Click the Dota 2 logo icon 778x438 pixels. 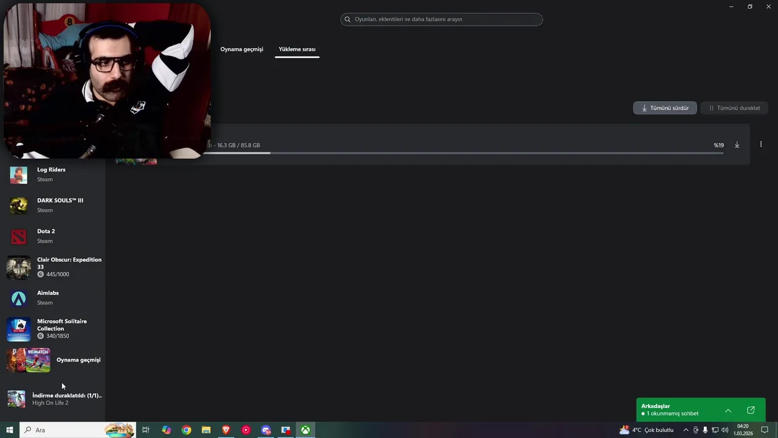coord(18,237)
